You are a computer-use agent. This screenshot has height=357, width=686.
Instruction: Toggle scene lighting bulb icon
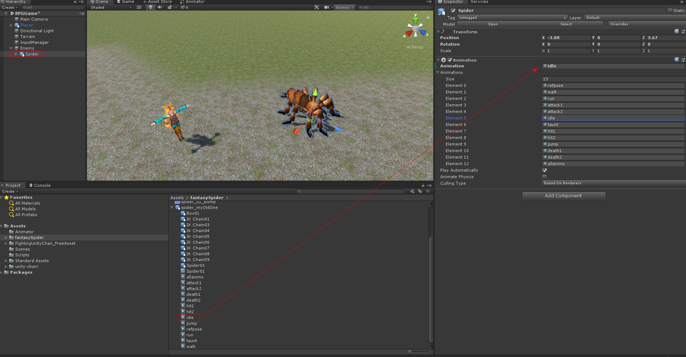[x=151, y=7]
